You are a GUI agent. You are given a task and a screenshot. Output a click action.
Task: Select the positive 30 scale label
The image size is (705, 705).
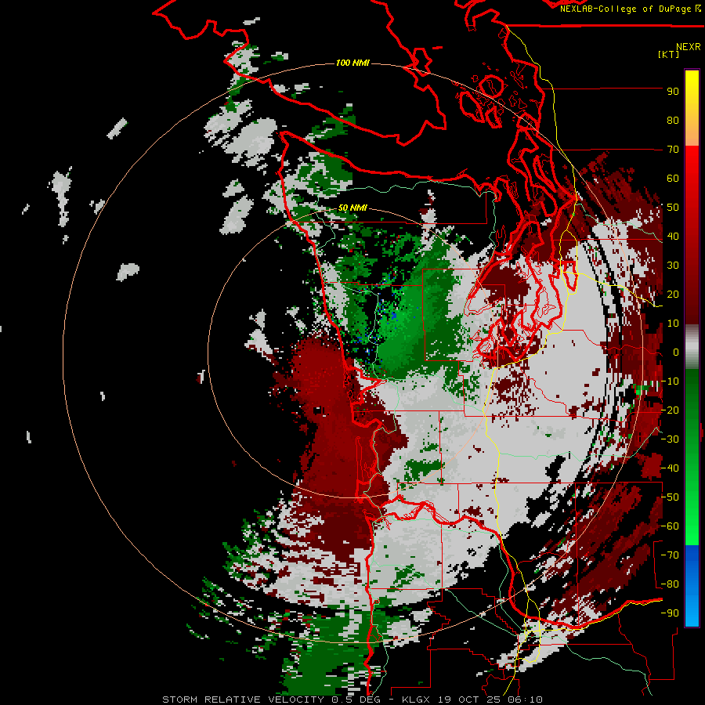(673, 266)
